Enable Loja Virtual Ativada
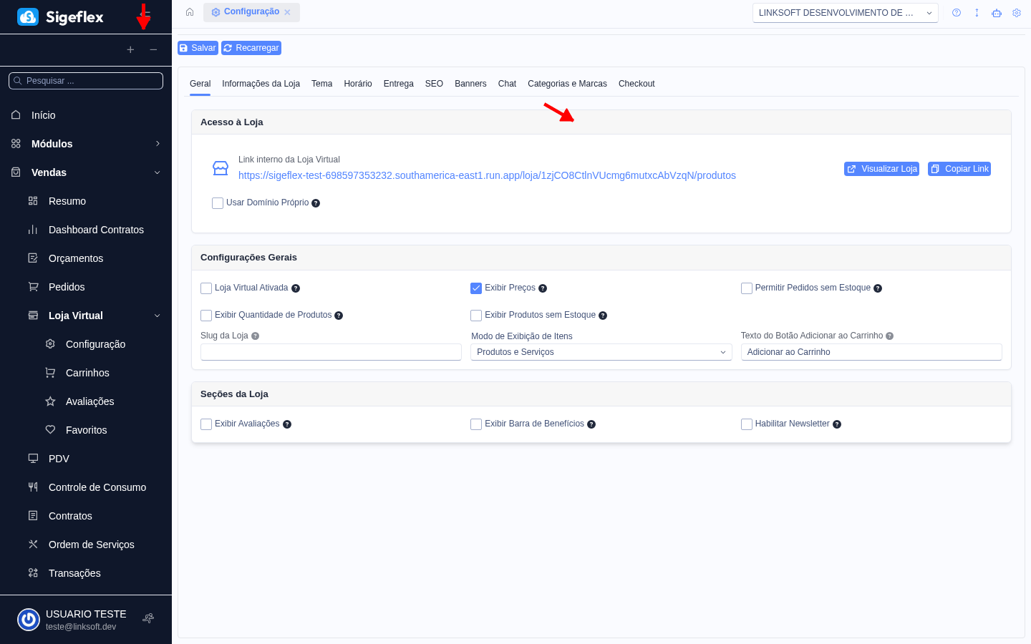1031x644 pixels. [206, 288]
